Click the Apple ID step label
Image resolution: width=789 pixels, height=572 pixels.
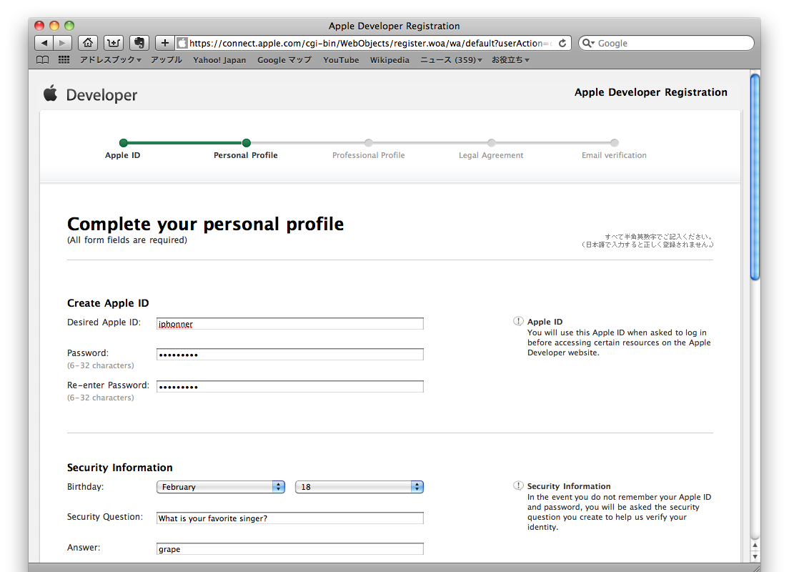122,155
